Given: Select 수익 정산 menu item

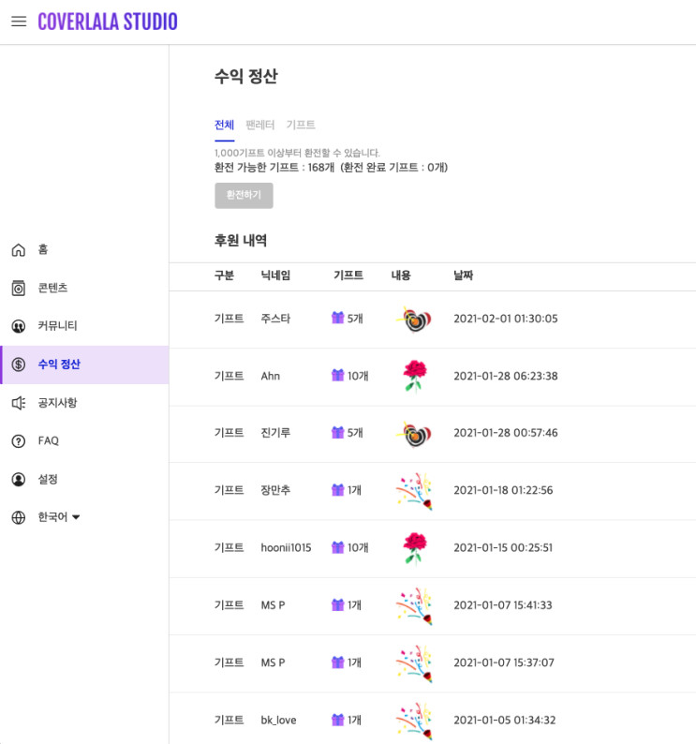Looking at the screenshot, I should click(85, 365).
